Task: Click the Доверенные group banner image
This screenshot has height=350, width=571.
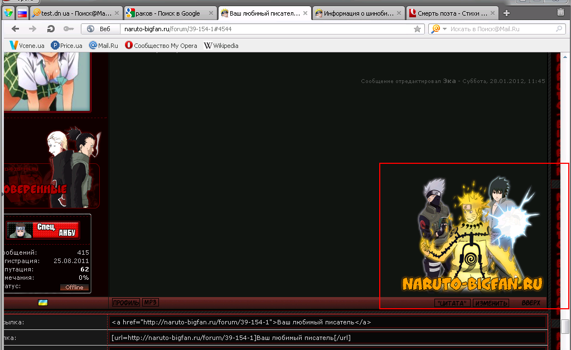Action: (x=52, y=167)
